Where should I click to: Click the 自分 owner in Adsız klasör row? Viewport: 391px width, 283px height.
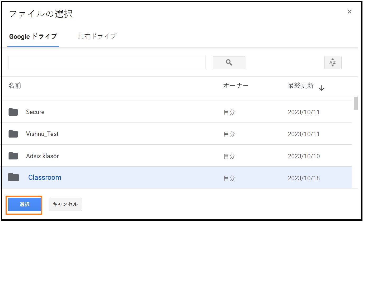coord(229,156)
